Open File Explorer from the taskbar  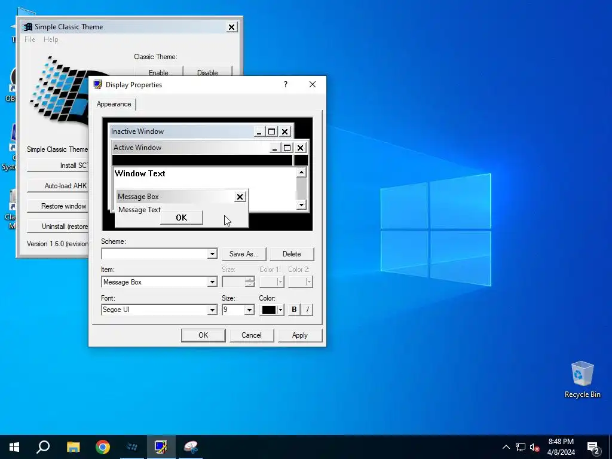point(73,447)
